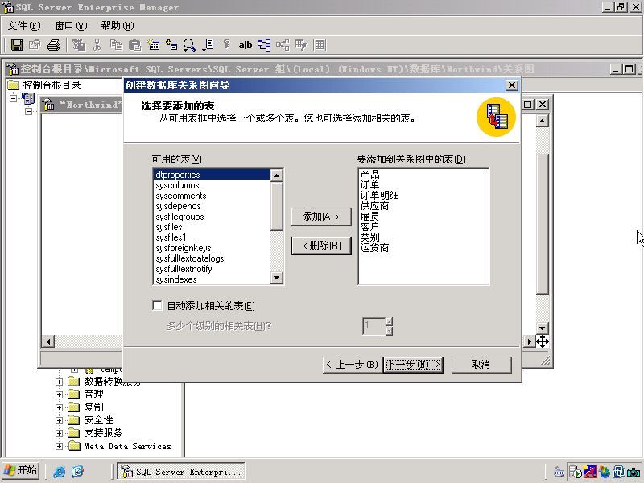Click the globe icon in the system tray
Screen dimensions: 644x483
tap(605, 472)
